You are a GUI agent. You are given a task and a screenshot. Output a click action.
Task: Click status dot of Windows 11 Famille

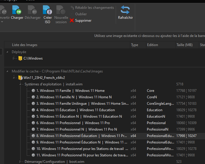(33, 90)
